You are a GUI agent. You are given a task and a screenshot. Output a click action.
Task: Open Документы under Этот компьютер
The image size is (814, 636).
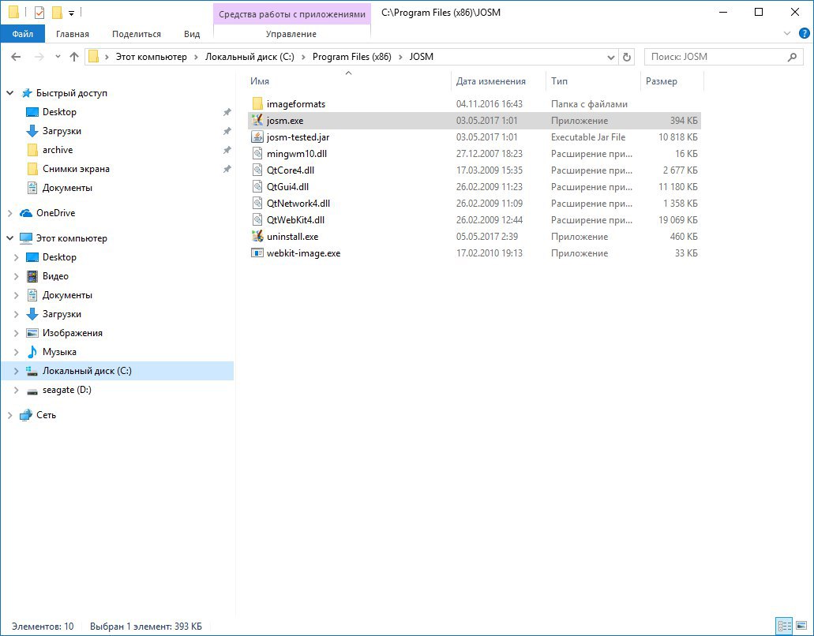[67, 295]
